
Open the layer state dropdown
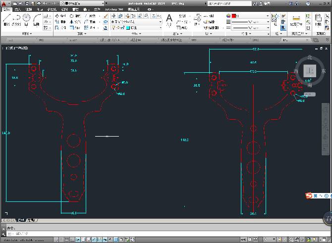136,22
